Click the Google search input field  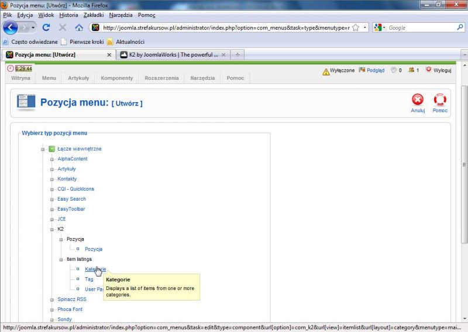[418, 27]
